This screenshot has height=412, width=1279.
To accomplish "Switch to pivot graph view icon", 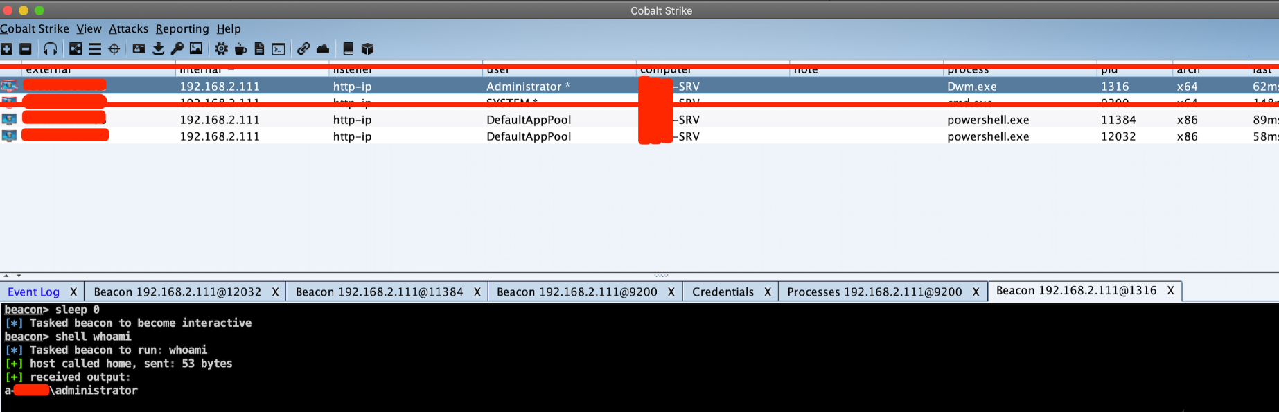I will (x=76, y=48).
